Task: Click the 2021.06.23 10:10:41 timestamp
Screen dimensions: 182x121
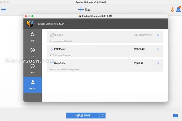Action: (x=143, y=35)
